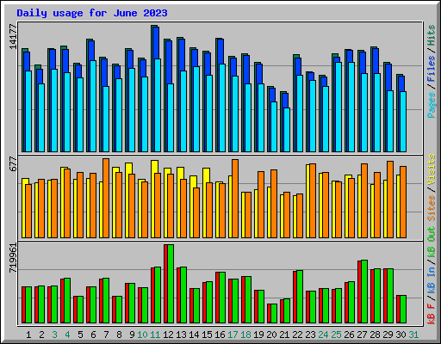Click day number 28 on the x-axis
The image size is (441, 344).
point(375,335)
